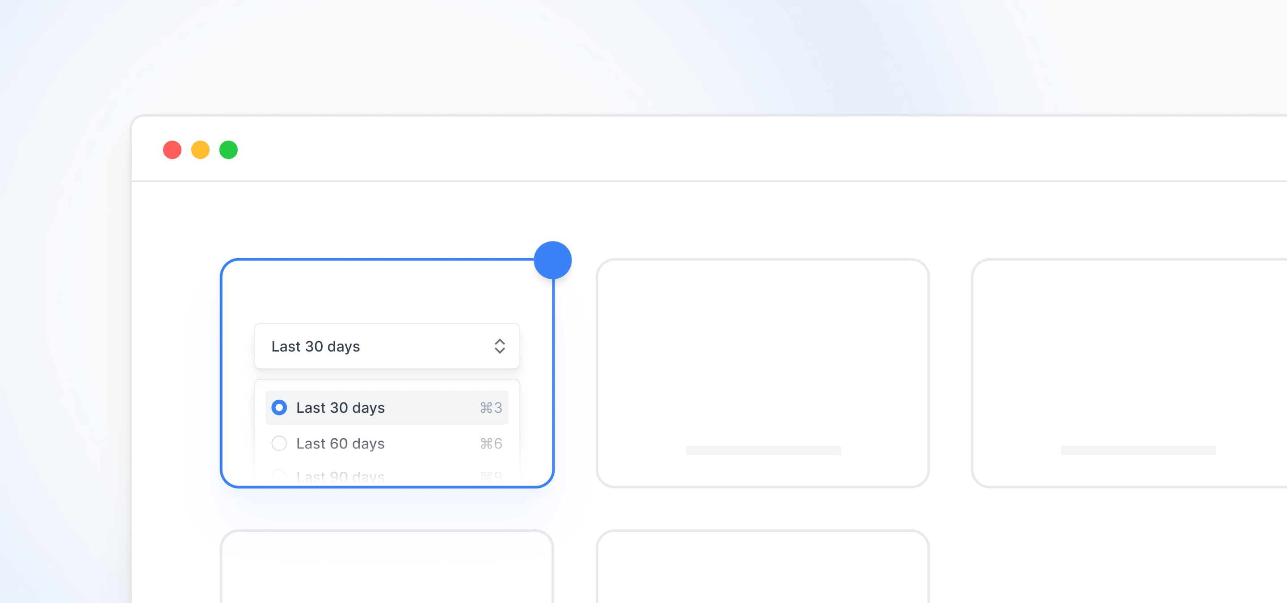This screenshot has width=1287, height=603.
Task: Select the Last 30 days radio button
Action: (279, 407)
